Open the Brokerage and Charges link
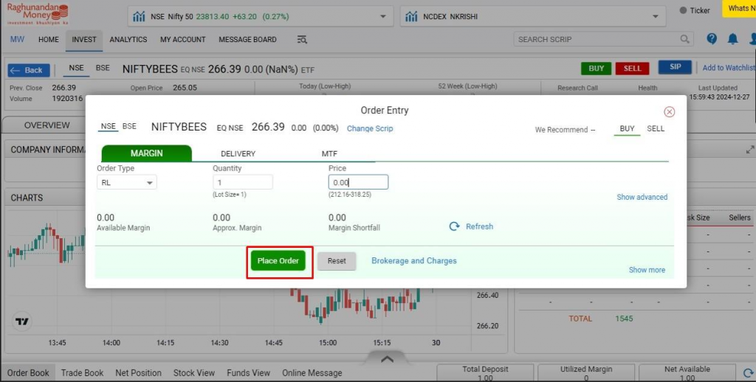This screenshot has width=756, height=382. click(413, 261)
